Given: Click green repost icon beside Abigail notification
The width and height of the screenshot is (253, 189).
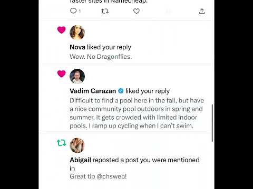Looking at the screenshot, I should click(x=62, y=143).
